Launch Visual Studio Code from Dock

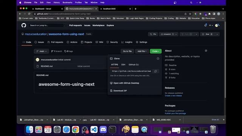point(94,129)
